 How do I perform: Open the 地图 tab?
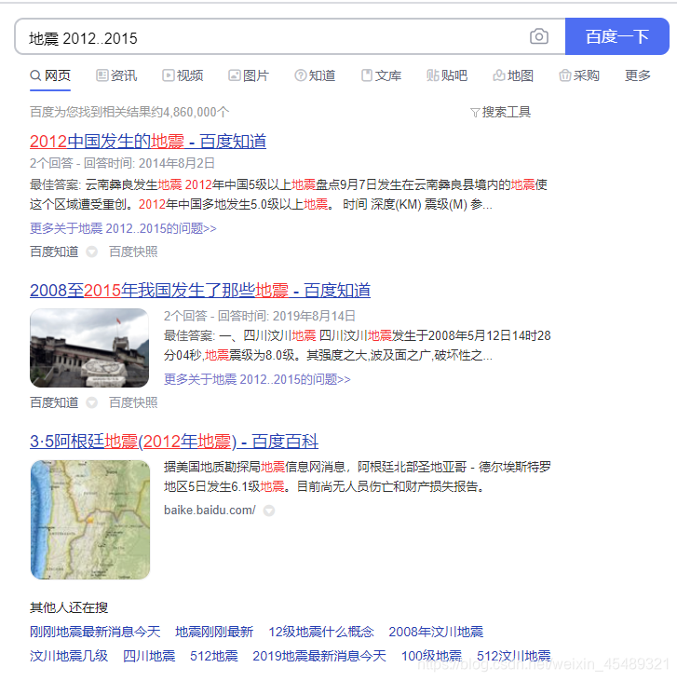(513, 75)
